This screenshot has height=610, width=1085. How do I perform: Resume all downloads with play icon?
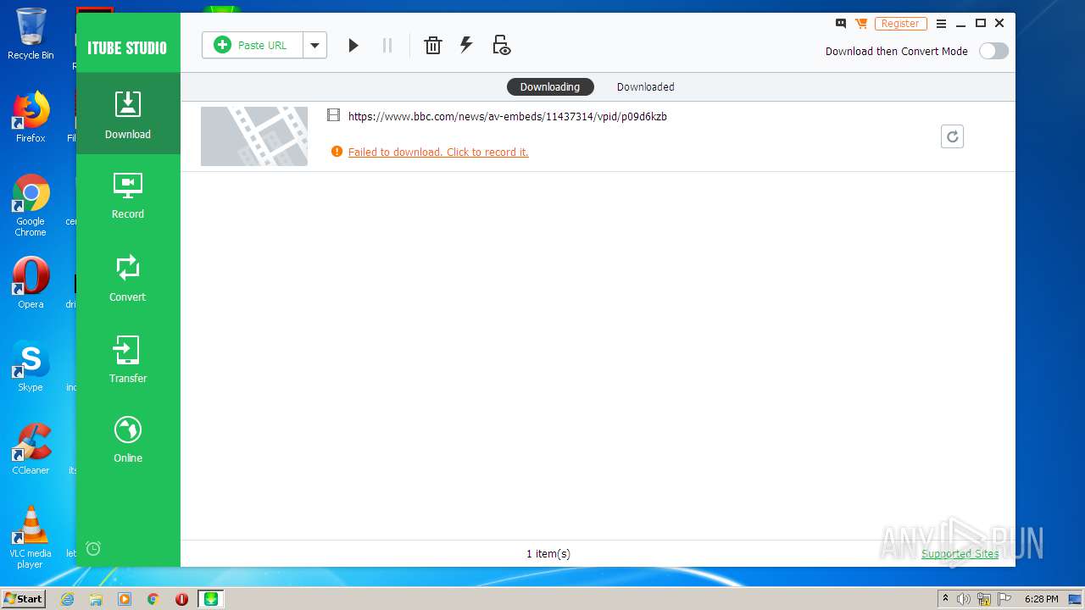pos(353,46)
